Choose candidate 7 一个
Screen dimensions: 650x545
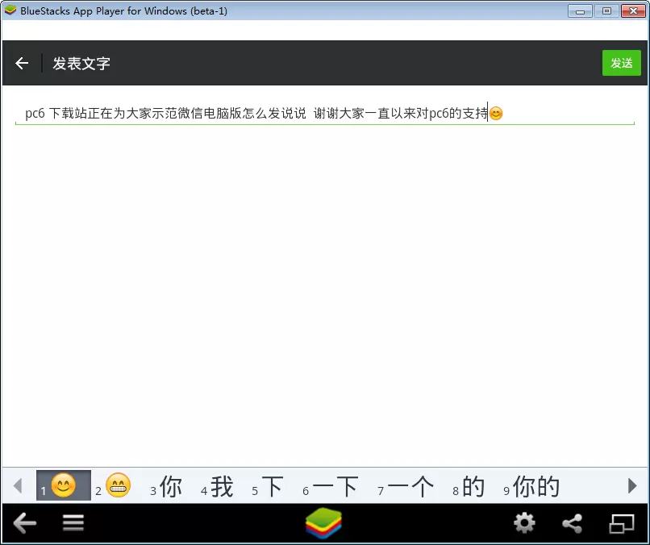[x=406, y=486]
